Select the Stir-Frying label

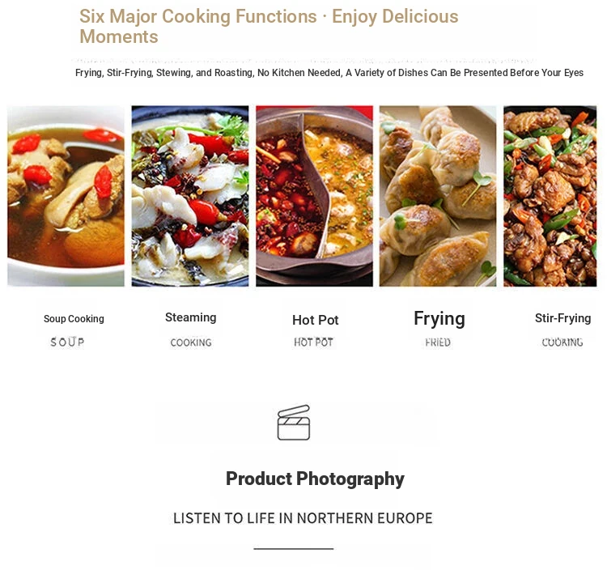(562, 318)
